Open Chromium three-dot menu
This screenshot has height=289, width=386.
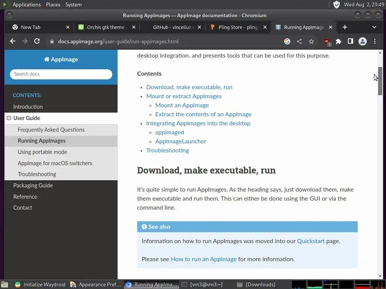(375, 41)
